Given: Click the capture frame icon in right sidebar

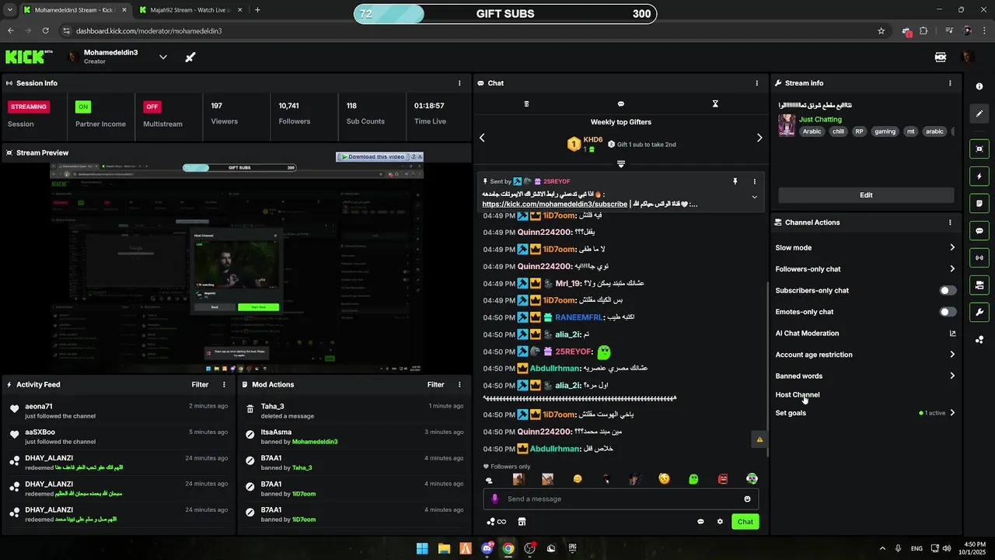Looking at the screenshot, I should [x=979, y=149].
